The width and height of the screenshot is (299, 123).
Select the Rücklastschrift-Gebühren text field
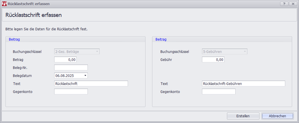click(x=243, y=84)
